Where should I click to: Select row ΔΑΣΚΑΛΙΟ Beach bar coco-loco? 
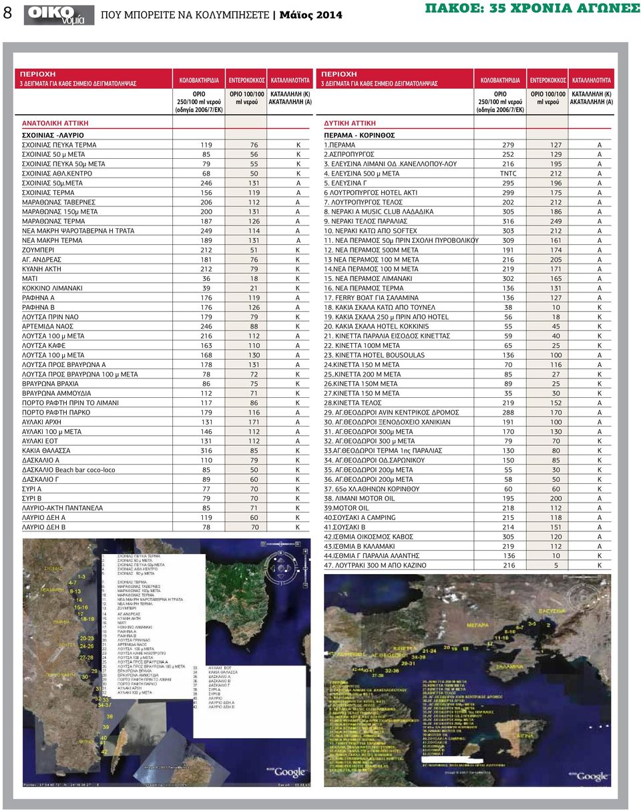(x=166, y=470)
